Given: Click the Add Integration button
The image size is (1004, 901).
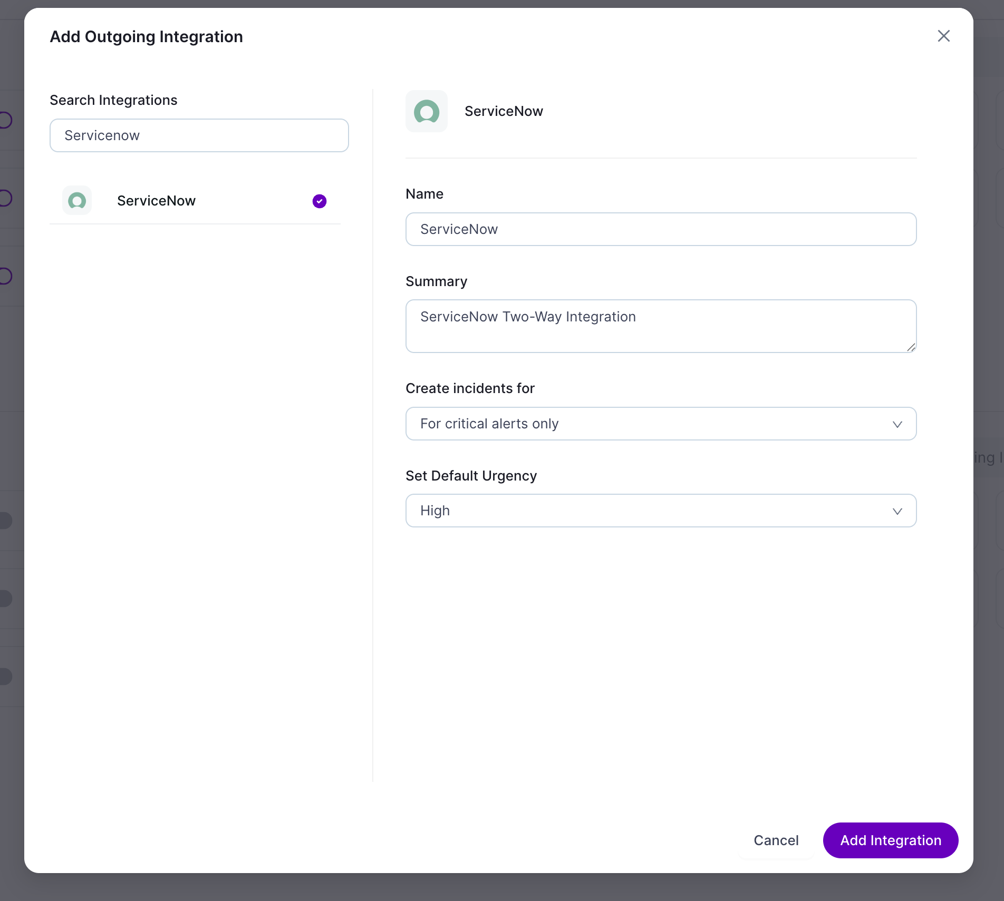Looking at the screenshot, I should tap(891, 840).
